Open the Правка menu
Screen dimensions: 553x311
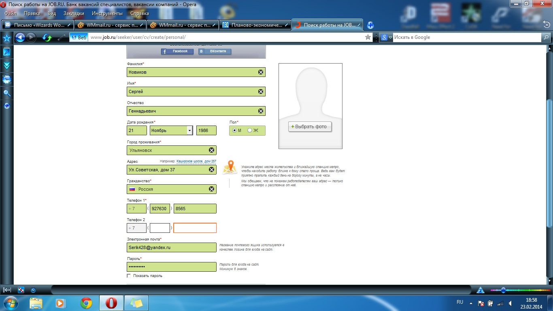32,13
